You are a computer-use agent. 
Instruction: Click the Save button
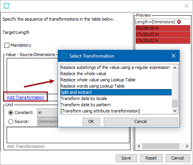click(x=126, y=158)
